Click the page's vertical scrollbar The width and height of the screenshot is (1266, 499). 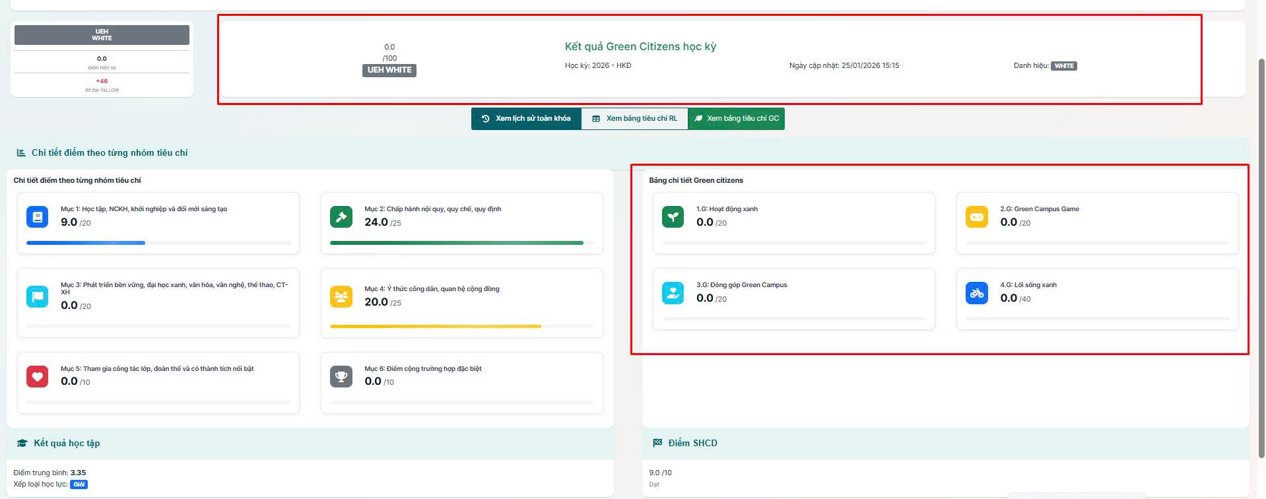pyautogui.click(x=1261, y=257)
